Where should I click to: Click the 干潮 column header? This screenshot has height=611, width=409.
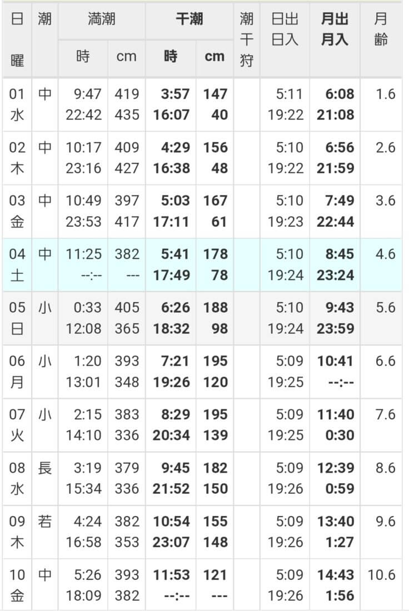pyautogui.click(x=189, y=19)
